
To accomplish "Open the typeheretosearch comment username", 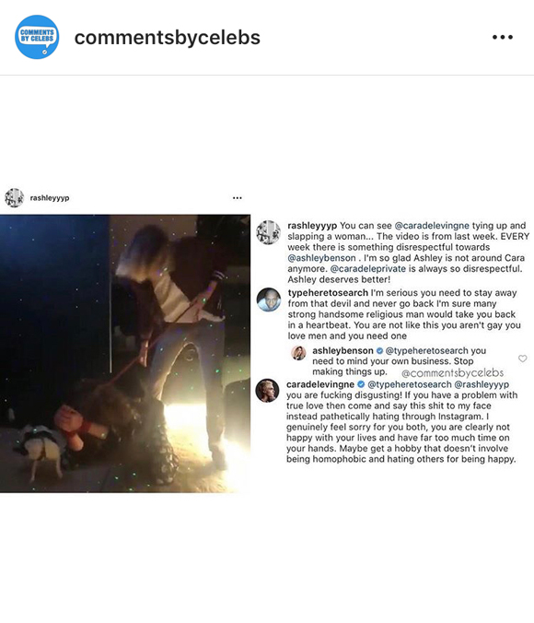I will click(x=328, y=293).
